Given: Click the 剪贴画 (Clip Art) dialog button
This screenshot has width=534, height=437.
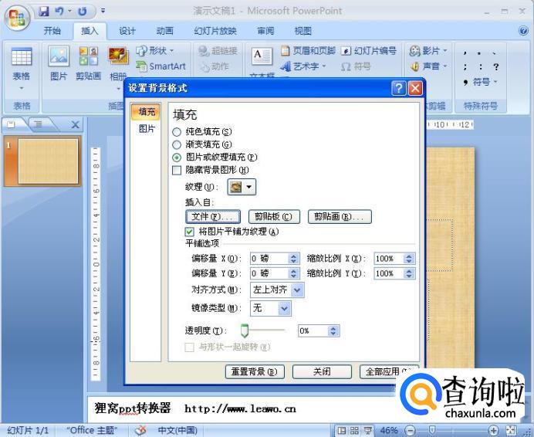Looking at the screenshot, I should click(340, 216).
